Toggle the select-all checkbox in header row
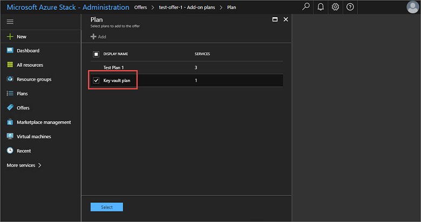Screen dimensions: 421x222 click(96, 54)
